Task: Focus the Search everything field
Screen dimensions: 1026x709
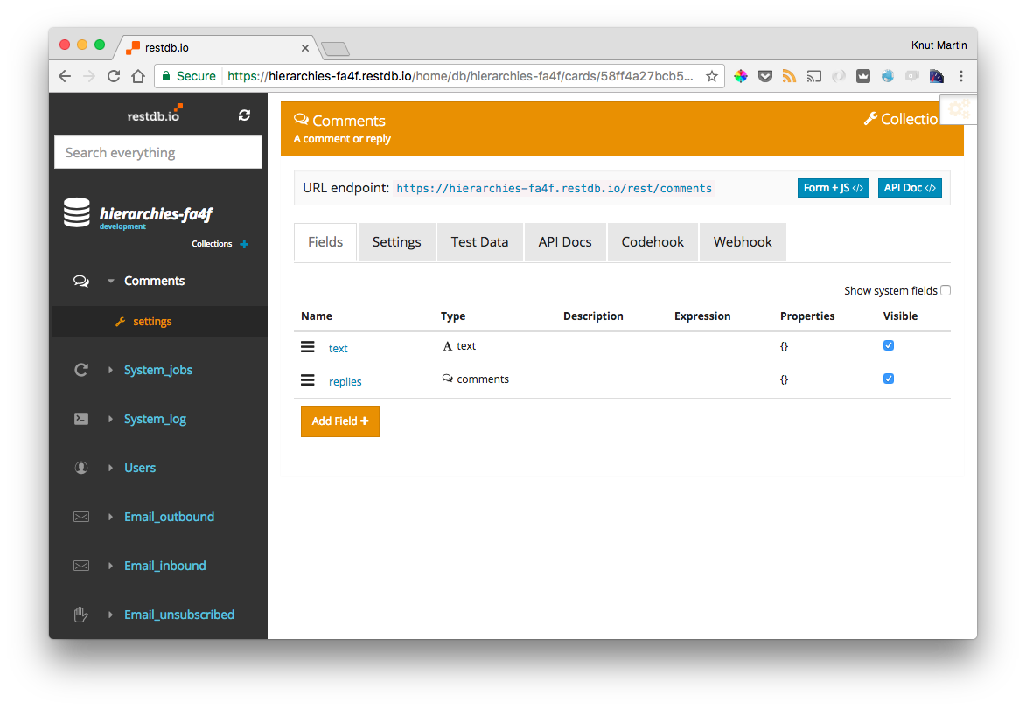Action: coord(158,152)
